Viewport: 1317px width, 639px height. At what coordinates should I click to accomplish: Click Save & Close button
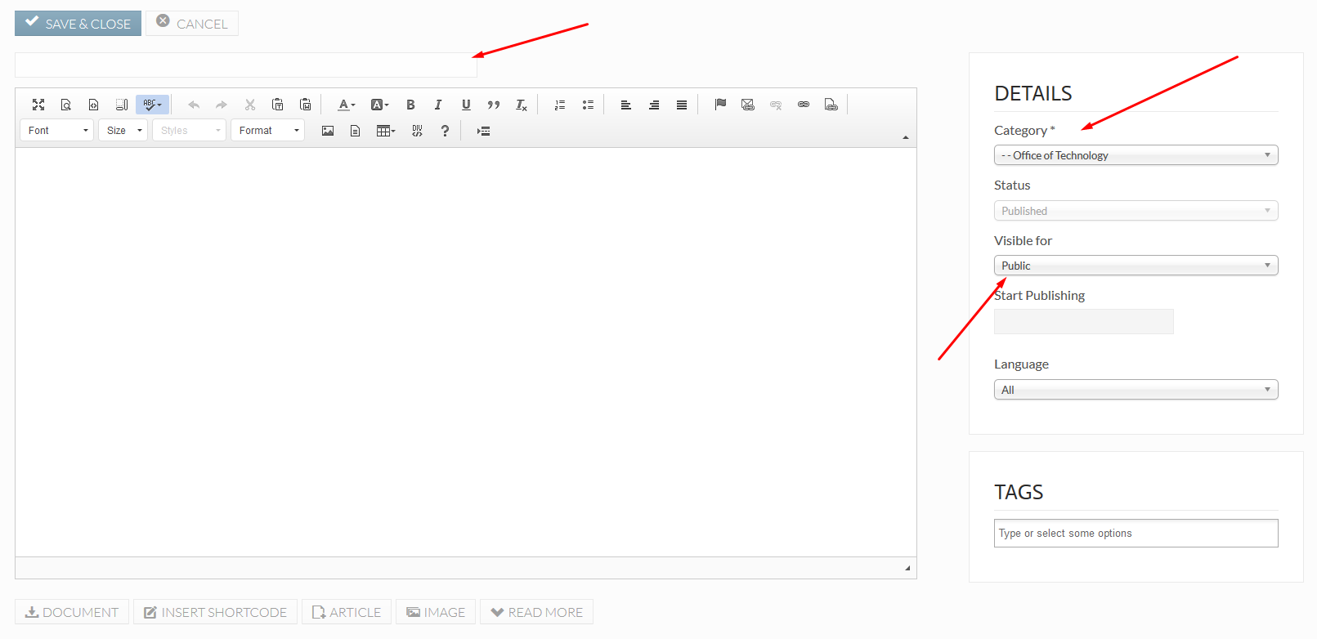click(x=78, y=23)
